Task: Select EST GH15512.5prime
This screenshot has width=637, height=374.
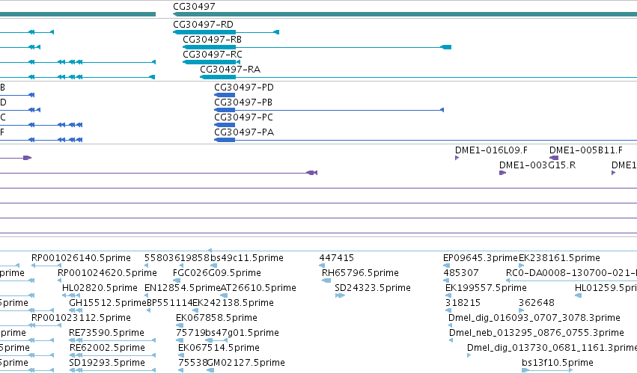Action: click(x=108, y=303)
